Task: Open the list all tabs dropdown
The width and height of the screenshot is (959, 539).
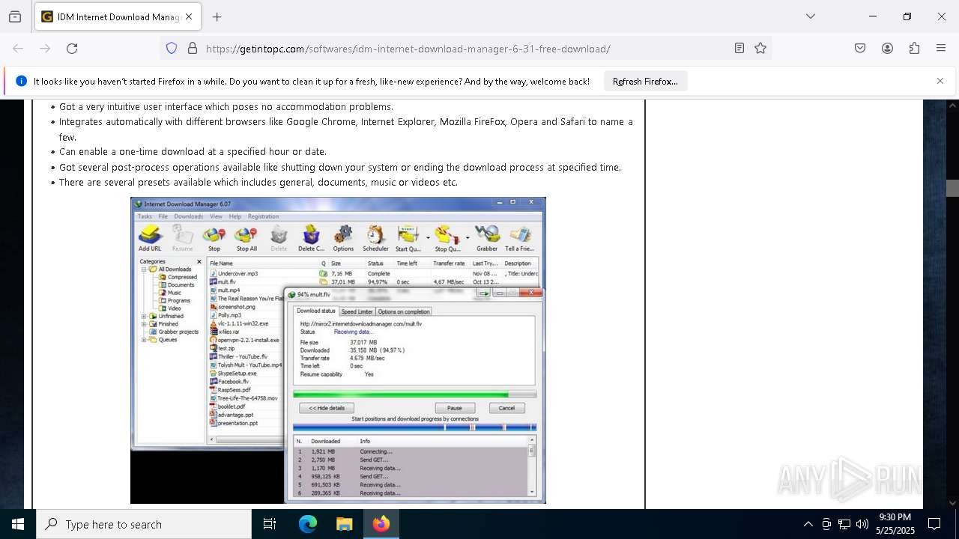Action: [811, 16]
